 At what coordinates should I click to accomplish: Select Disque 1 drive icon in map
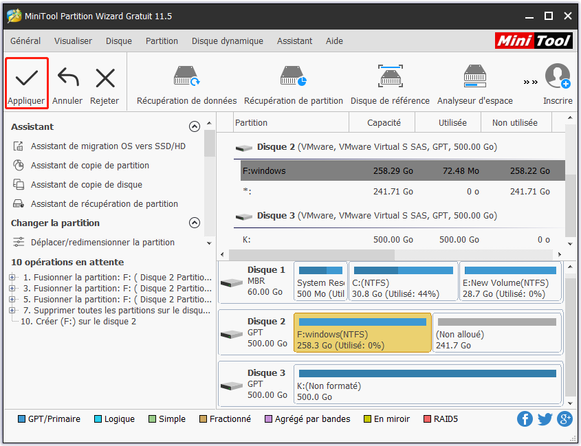(231, 283)
